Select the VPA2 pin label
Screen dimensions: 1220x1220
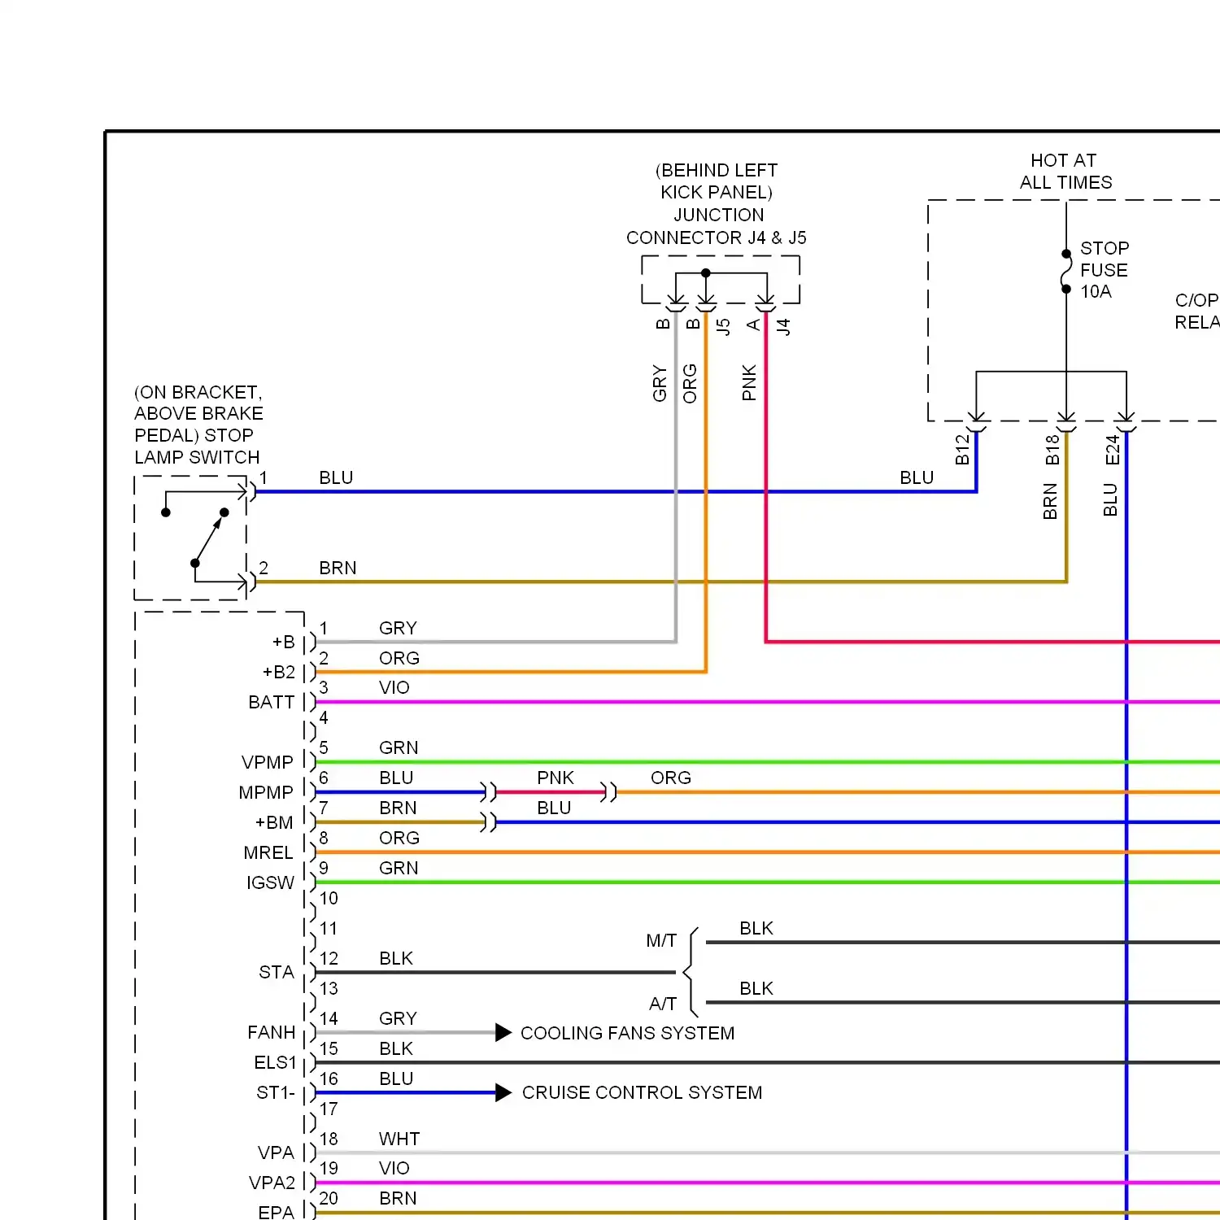(x=272, y=1183)
